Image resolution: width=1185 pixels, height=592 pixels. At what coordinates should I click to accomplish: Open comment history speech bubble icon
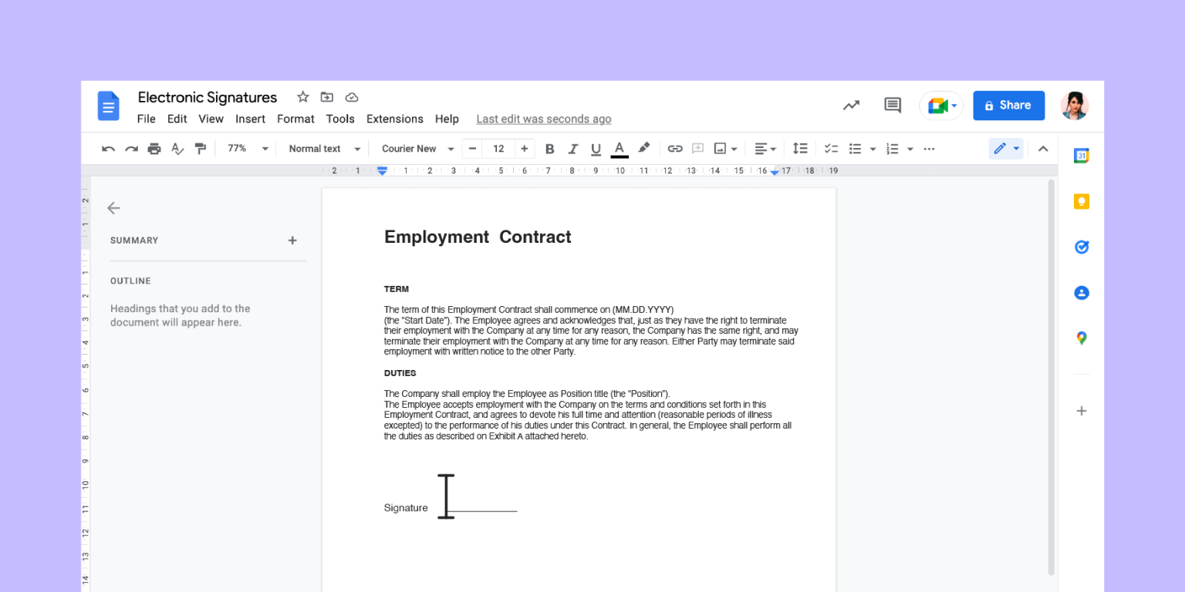[x=893, y=106]
